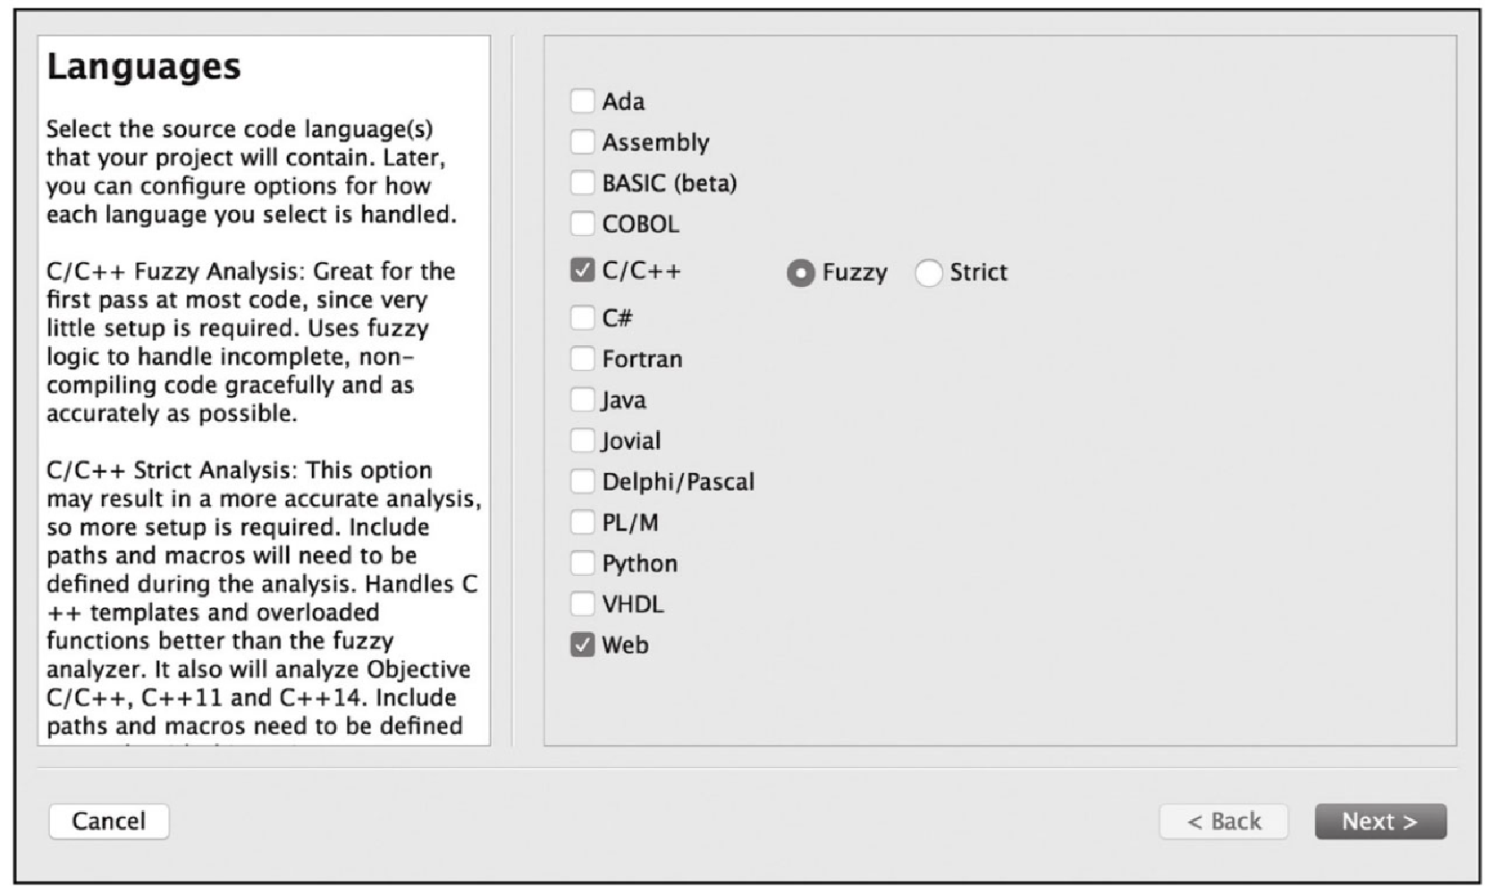
Task: Enable the Ada language checkbox
Action: click(582, 101)
